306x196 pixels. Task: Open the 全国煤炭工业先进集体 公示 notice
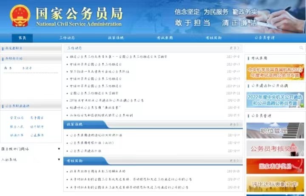(x=129, y=188)
